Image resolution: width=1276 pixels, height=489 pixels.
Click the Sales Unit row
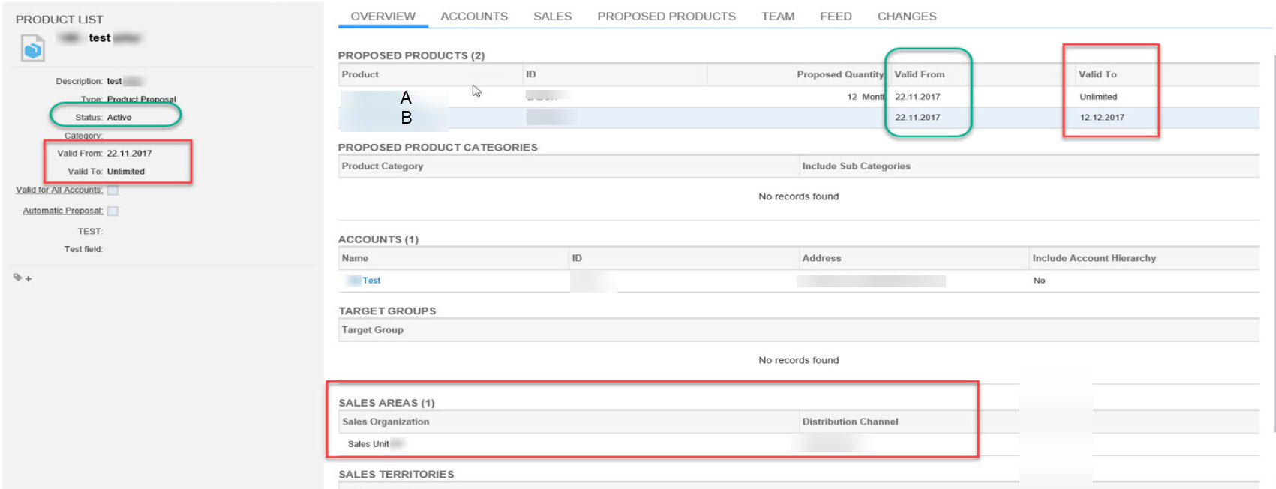[799, 444]
